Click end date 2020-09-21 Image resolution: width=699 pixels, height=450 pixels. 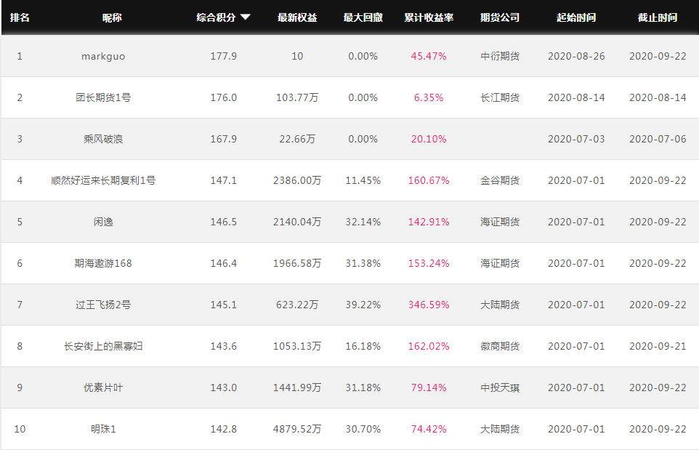(658, 346)
